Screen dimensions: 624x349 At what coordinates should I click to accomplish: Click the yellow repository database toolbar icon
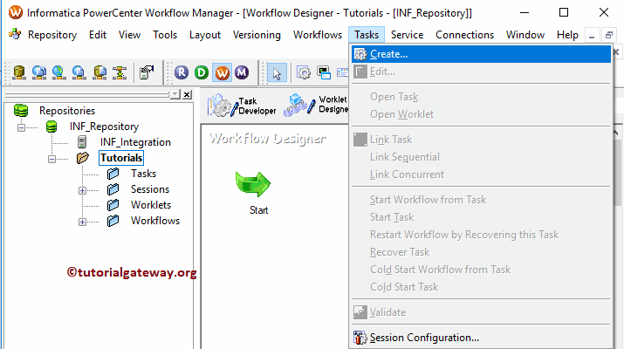[18, 72]
